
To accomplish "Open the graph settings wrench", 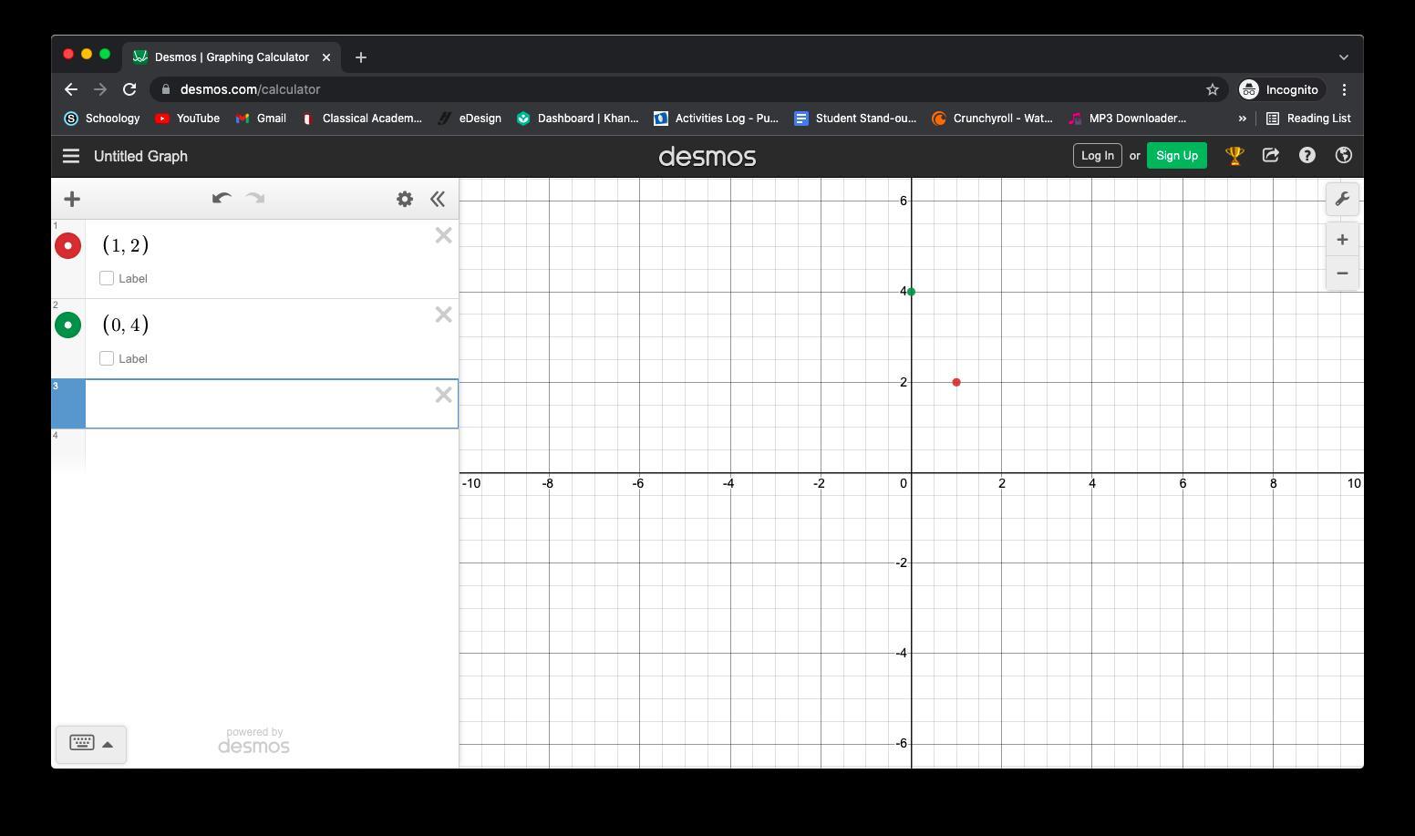I will [1342, 199].
